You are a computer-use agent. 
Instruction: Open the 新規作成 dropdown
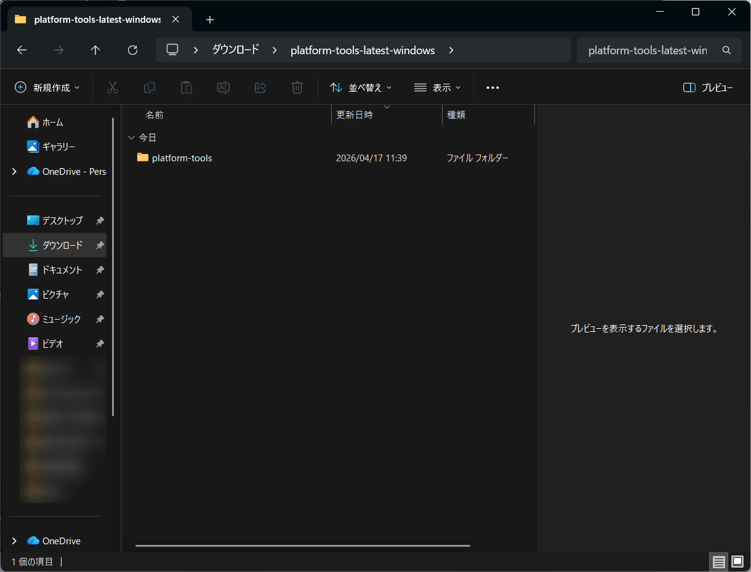coord(47,87)
